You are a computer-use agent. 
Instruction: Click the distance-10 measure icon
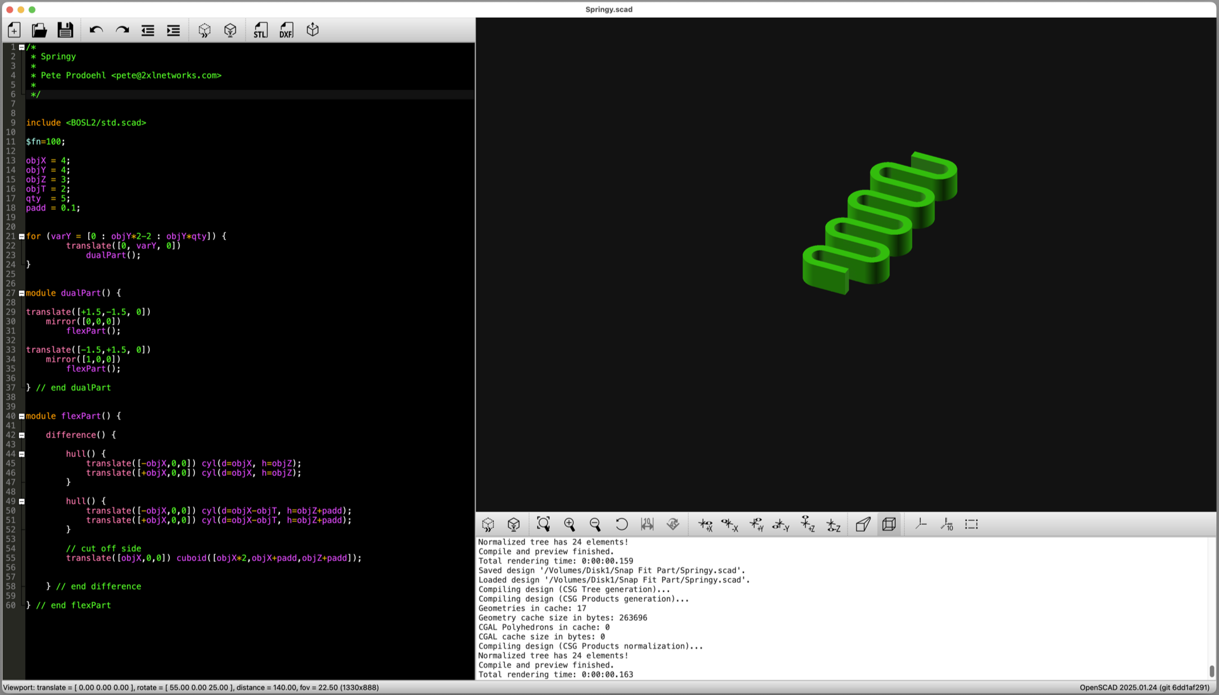click(647, 524)
